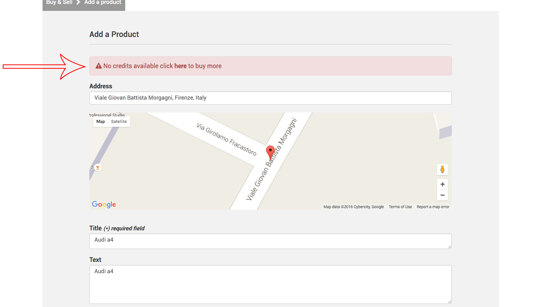Switch the map to Satellite view
The image size is (547, 307).
[119, 121]
